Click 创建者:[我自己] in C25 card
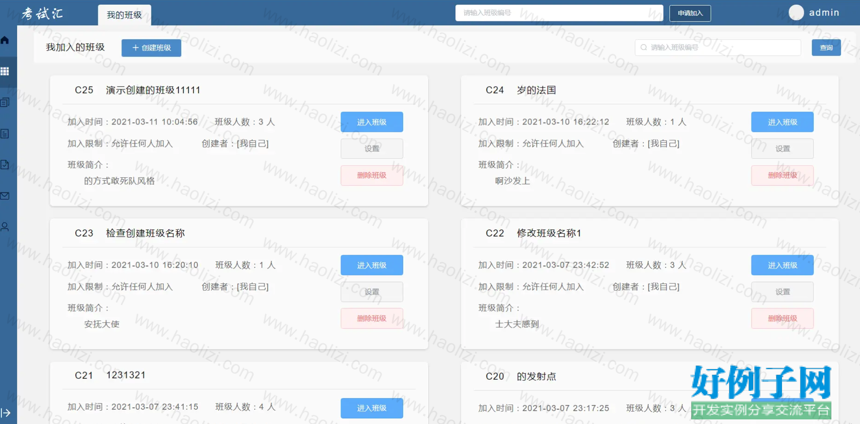The width and height of the screenshot is (860, 424). pyautogui.click(x=235, y=144)
